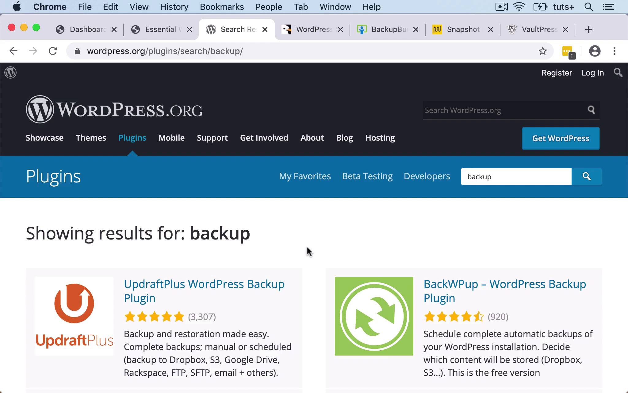Image resolution: width=628 pixels, height=393 pixels.
Task: Click the Get WordPress button
Action: [561, 138]
